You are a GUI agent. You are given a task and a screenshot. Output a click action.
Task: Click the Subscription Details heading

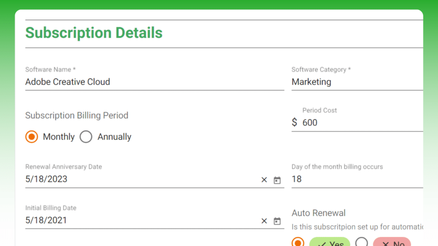pos(94,32)
